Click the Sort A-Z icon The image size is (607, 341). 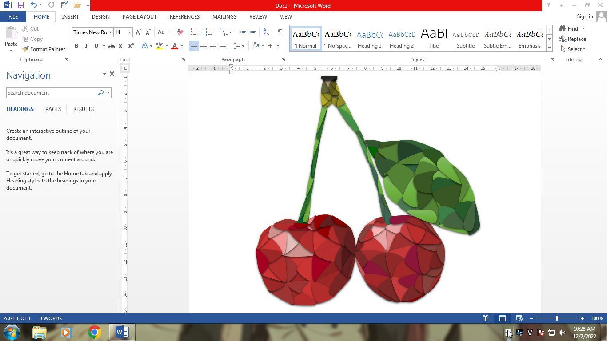pyautogui.click(x=266, y=32)
